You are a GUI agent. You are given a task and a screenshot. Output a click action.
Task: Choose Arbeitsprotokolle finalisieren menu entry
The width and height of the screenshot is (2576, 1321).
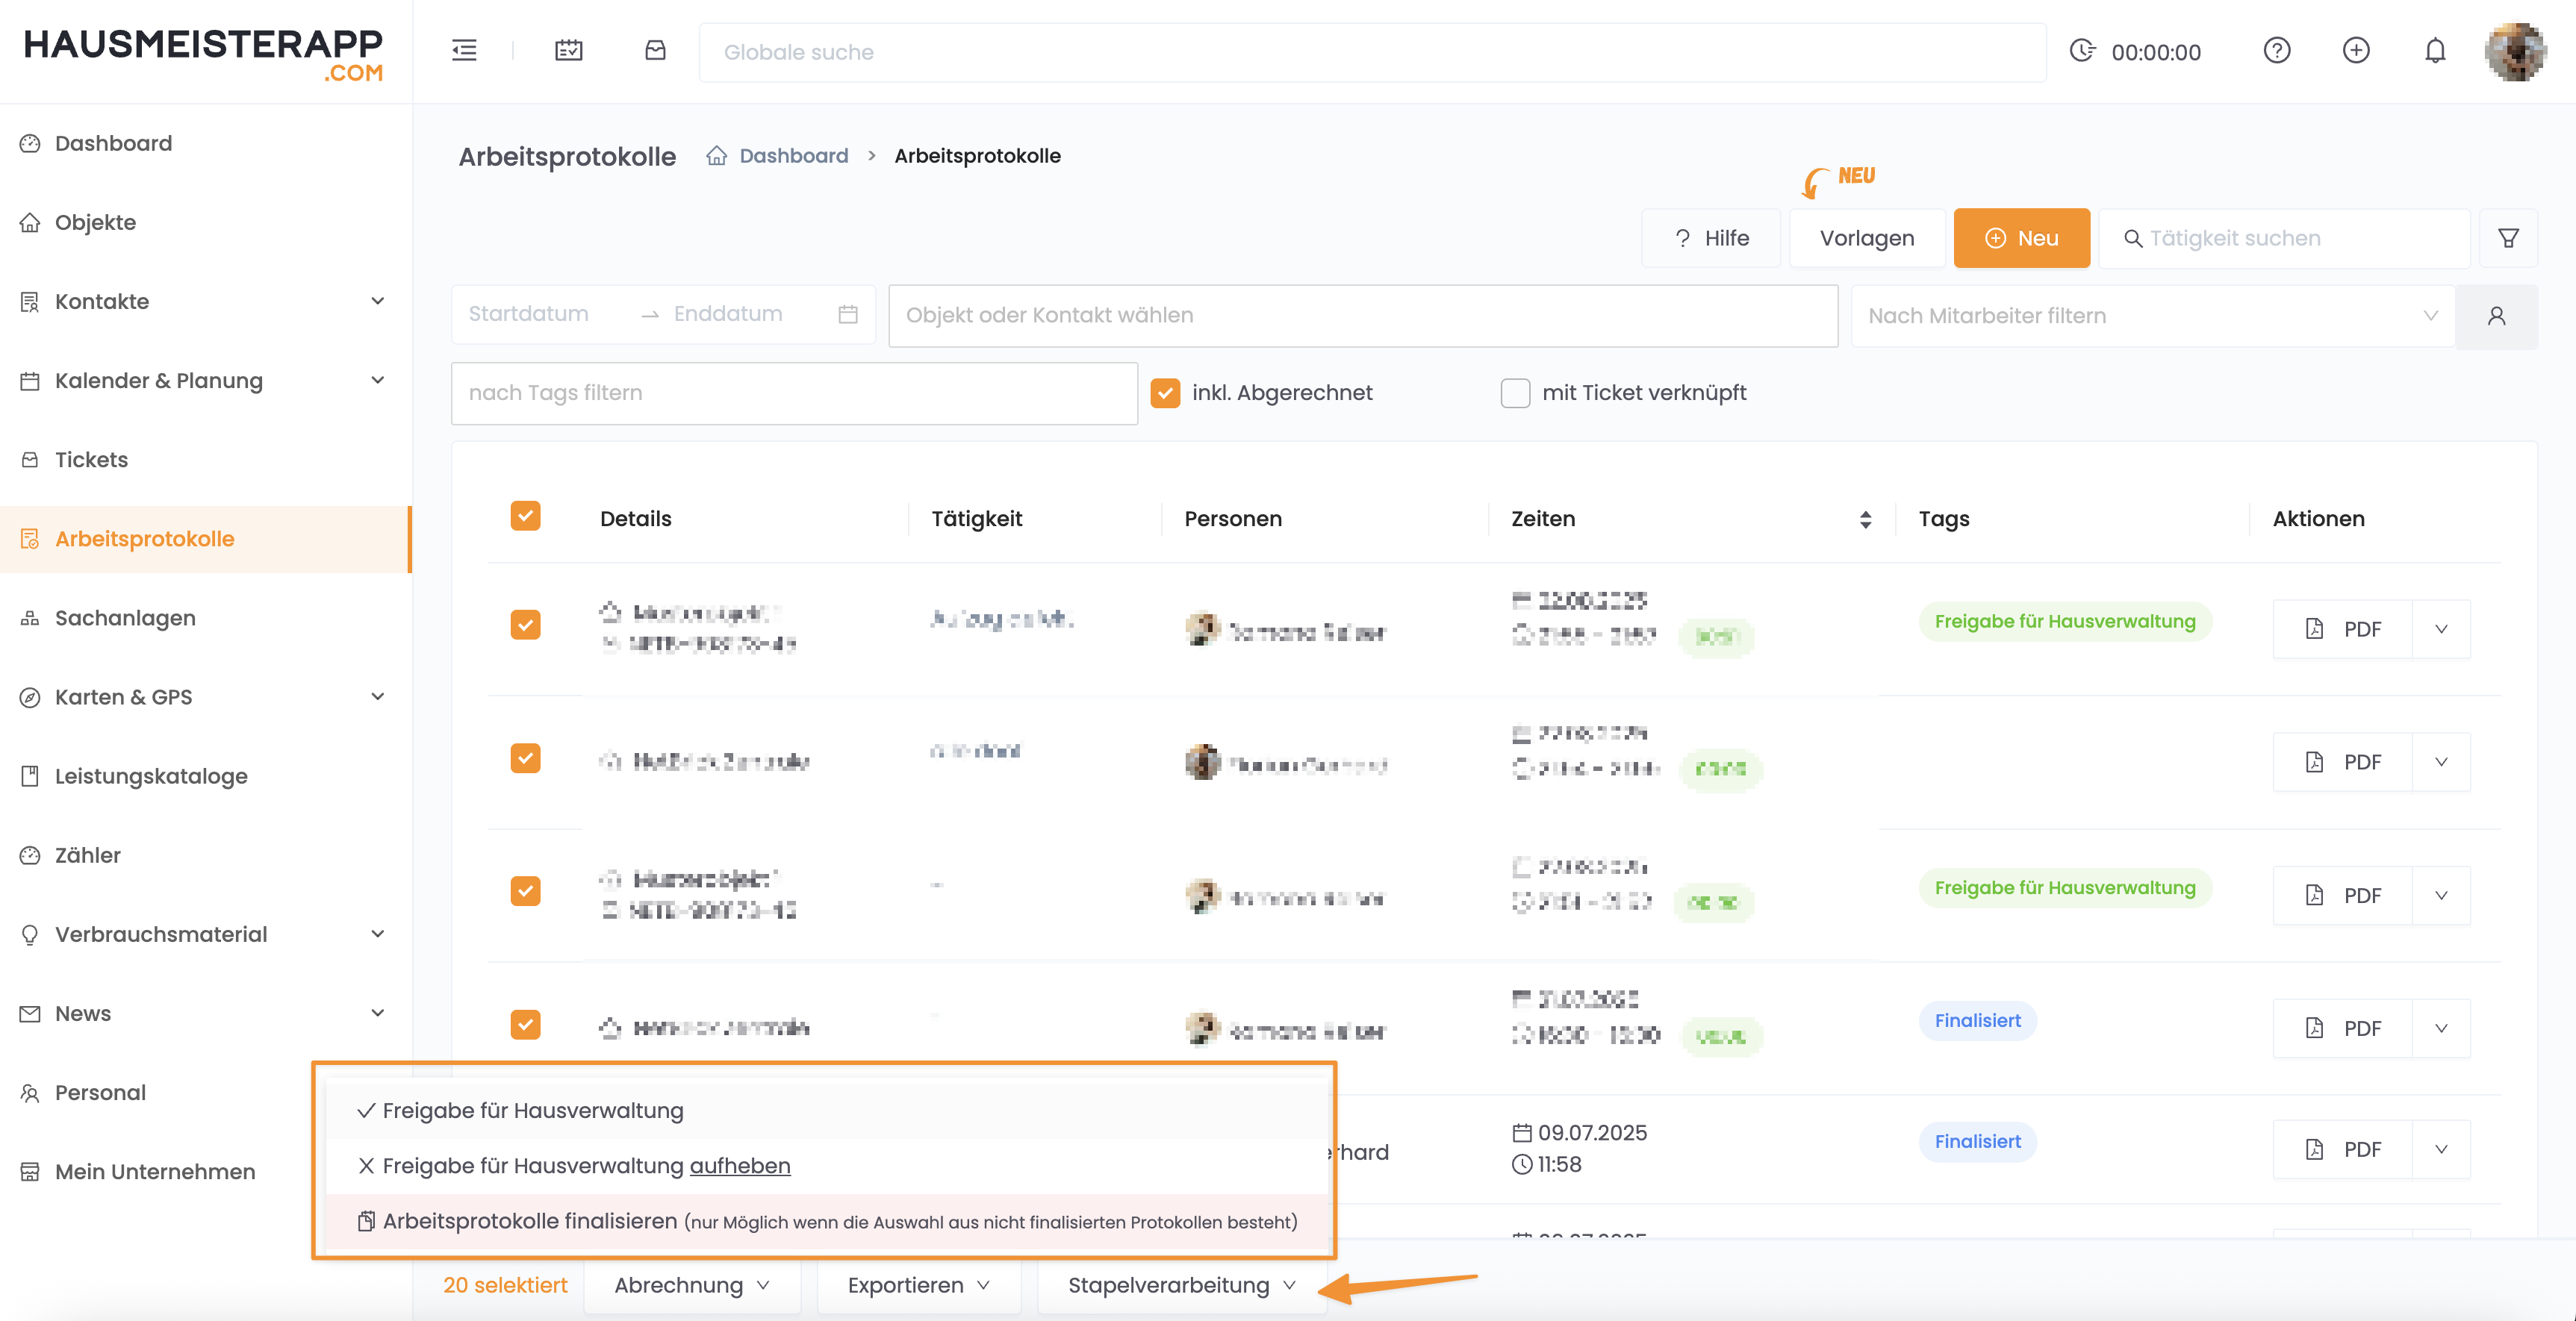(530, 1221)
